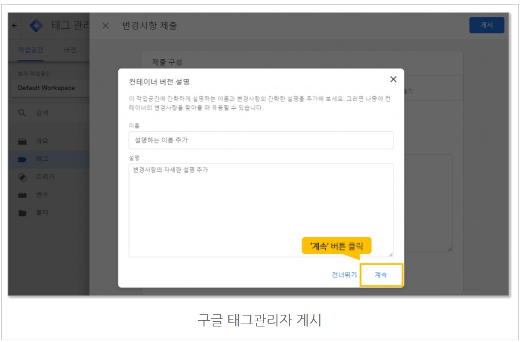520x342 pixels.
Task: Click the 트리거 target icon
Action: tap(22, 177)
